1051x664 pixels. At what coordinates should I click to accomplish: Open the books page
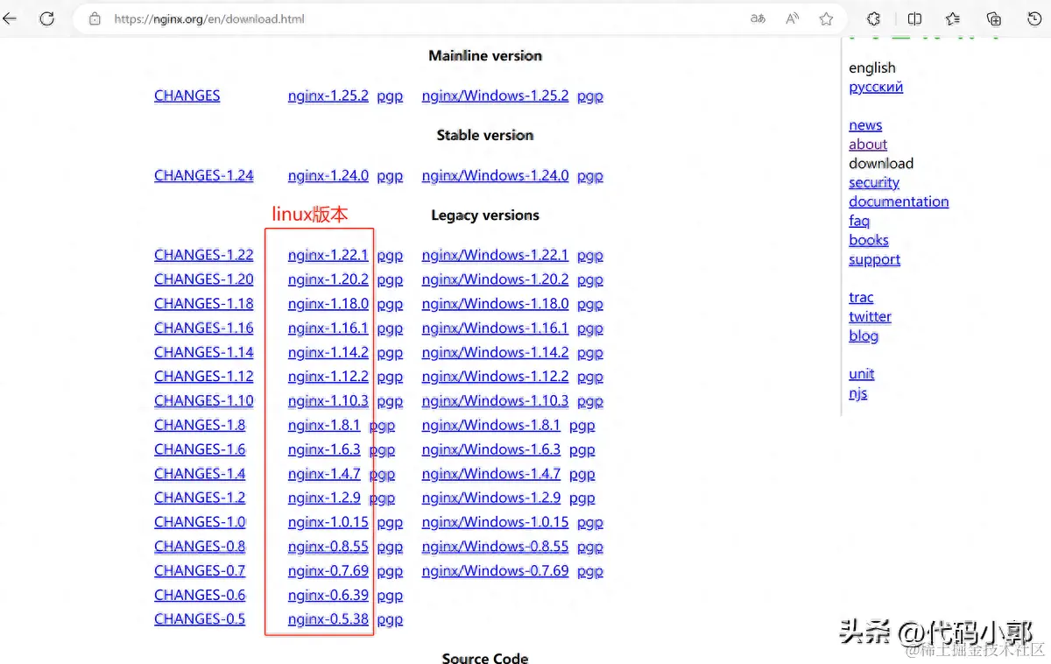click(869, 240)
